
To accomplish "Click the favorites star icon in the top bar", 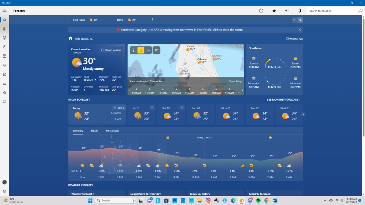I will tap(274, 11).
